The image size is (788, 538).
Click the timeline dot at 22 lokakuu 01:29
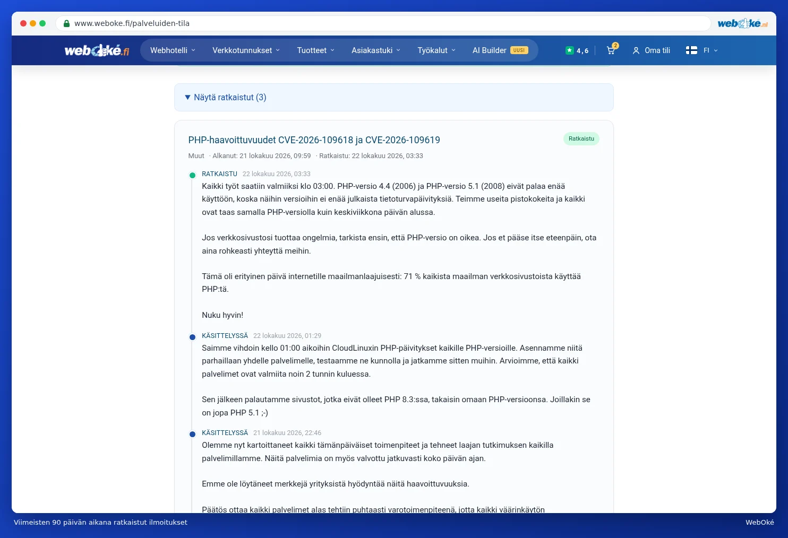pyautogui.click(x=192, y=337)
